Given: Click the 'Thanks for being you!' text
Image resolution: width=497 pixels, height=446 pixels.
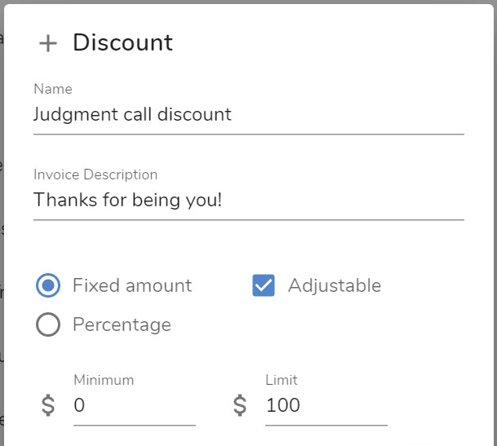Looking at the screenshot, I should tap(127, 201).
